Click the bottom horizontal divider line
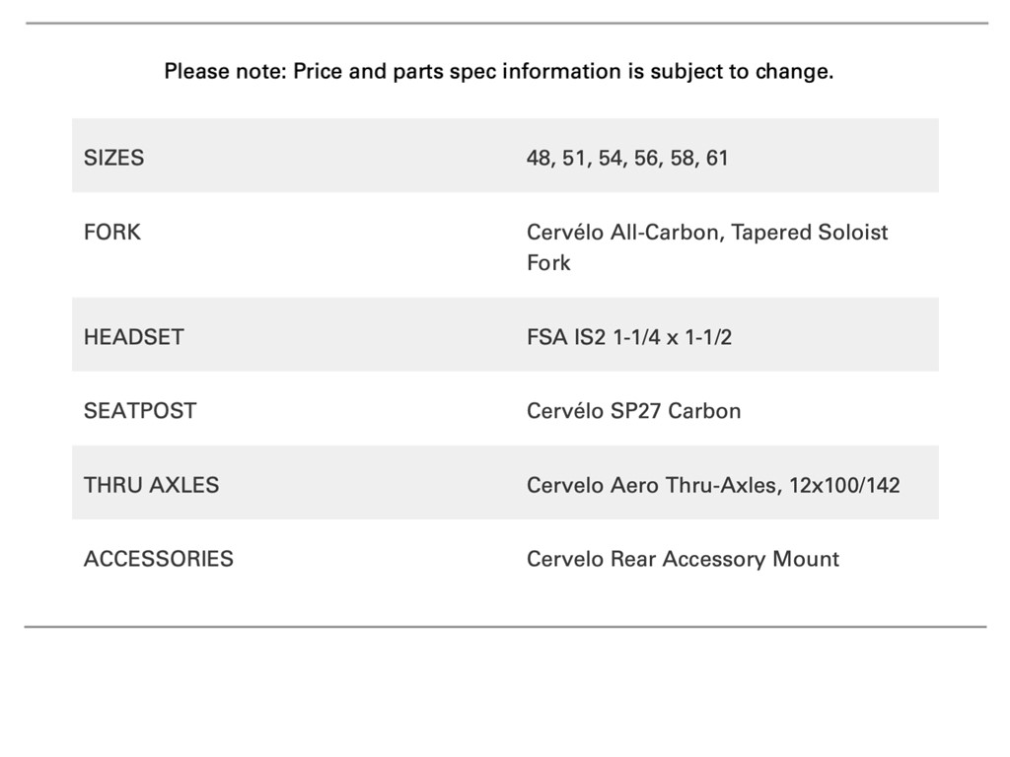 [x=505, y=626]
